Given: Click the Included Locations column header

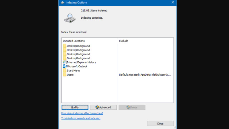Looking at the screenshot, I should coord(74,41).
